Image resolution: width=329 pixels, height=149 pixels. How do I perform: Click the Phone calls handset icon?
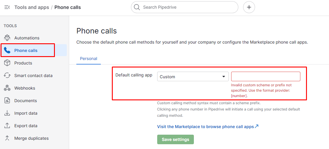click(7, 50)
